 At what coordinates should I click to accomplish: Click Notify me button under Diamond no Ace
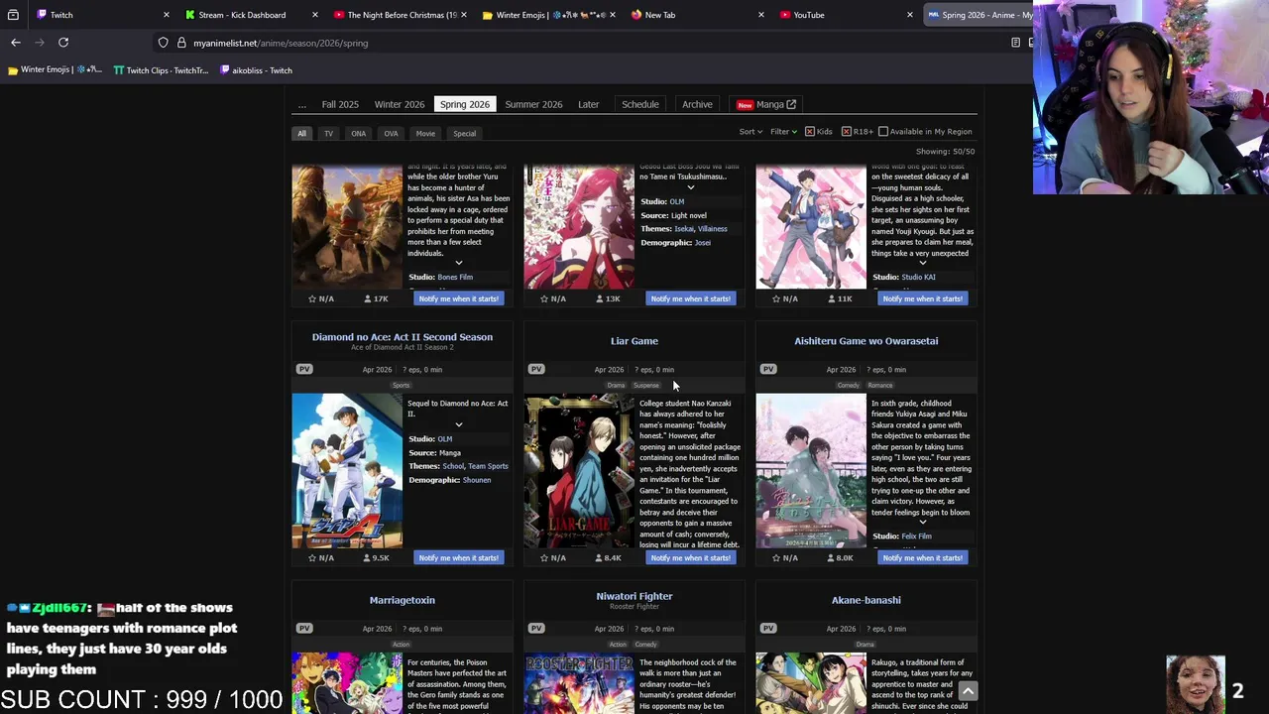click(459, 557)
